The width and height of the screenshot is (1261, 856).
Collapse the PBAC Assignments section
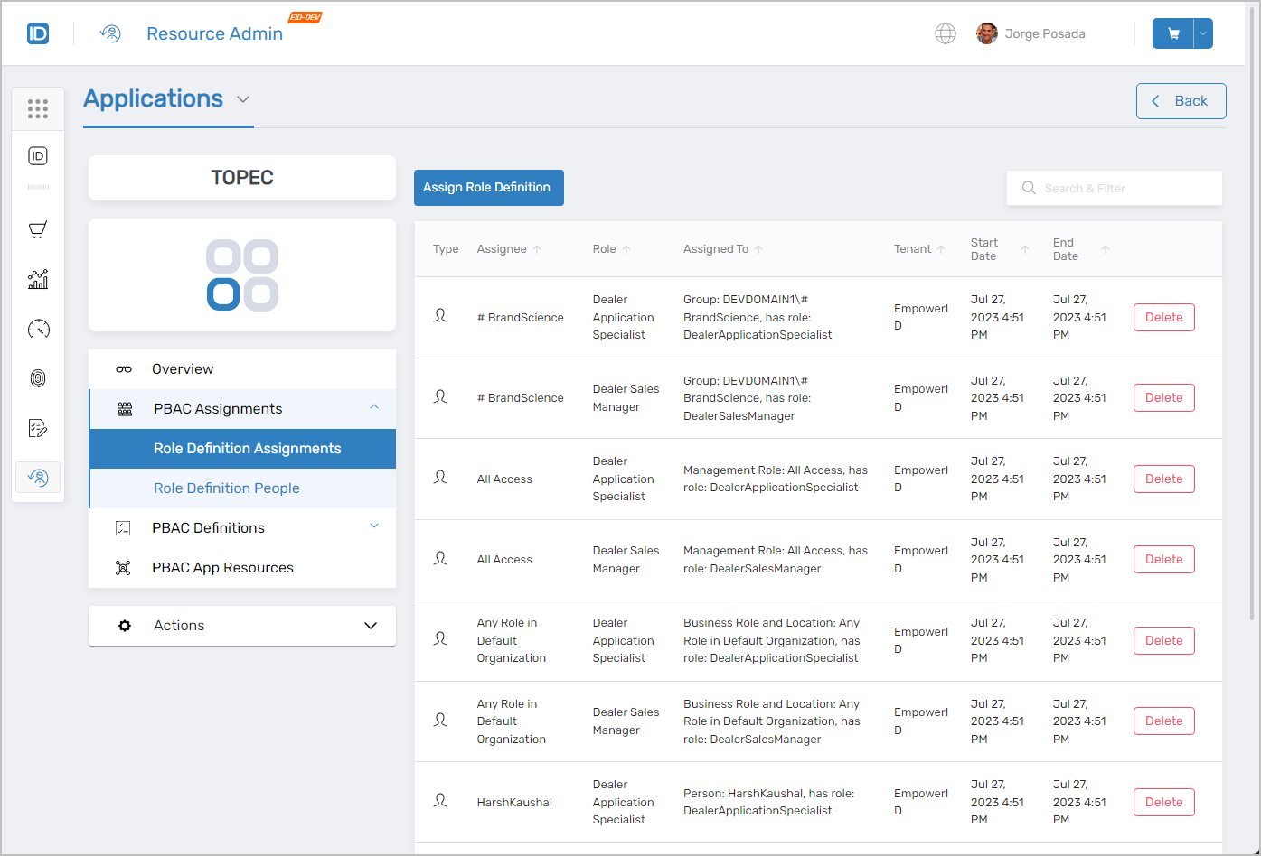coord(374,408)
